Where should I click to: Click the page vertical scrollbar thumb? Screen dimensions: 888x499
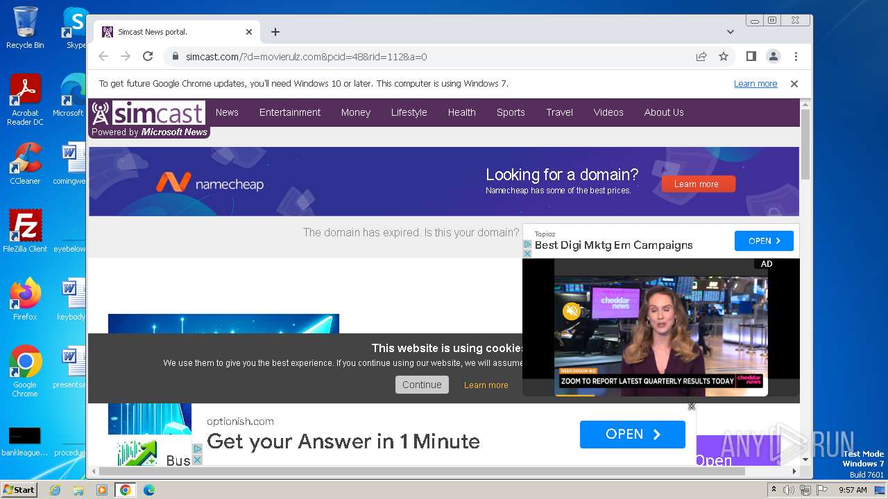pos(805,144)
